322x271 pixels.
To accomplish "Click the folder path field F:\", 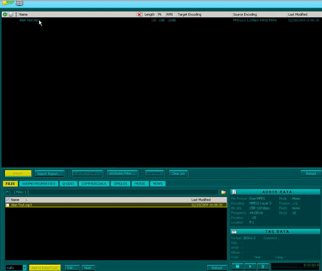I will [111, 192].
